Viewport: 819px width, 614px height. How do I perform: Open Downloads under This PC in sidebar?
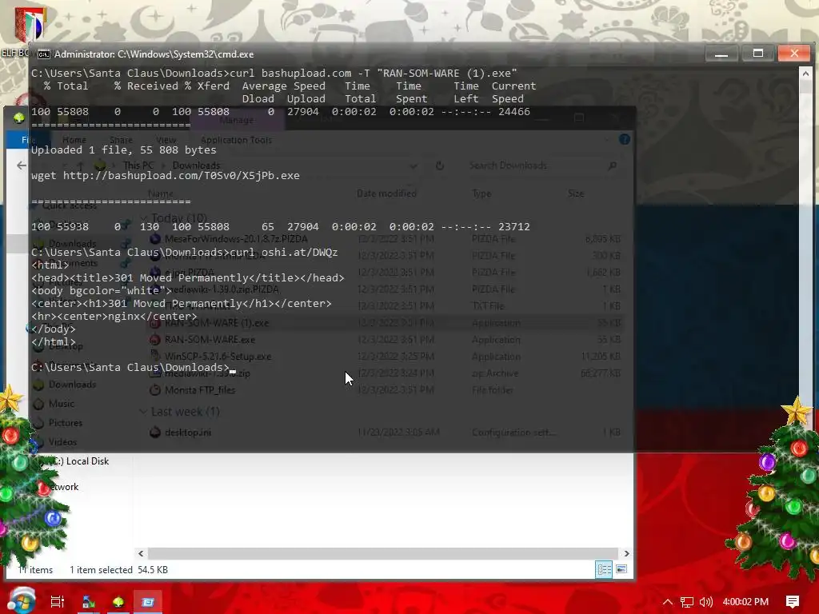(72, 385)
